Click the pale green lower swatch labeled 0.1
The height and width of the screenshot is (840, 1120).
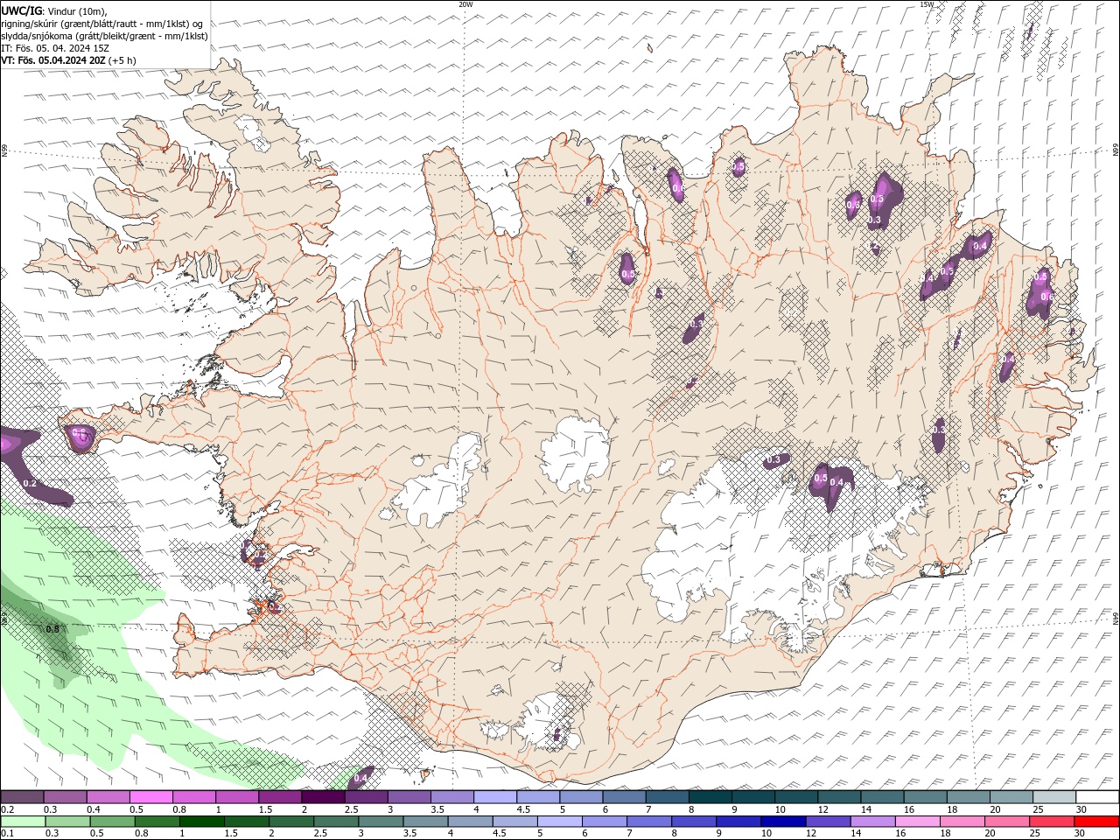pos(23,822)
